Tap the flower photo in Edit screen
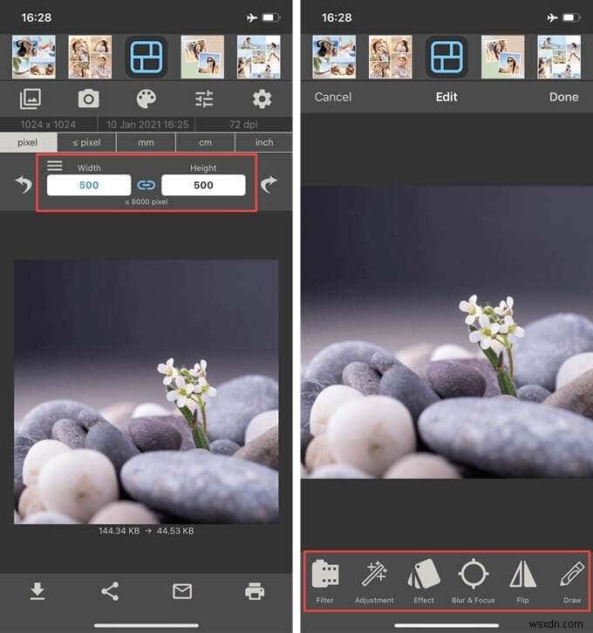 click(446, 332)
